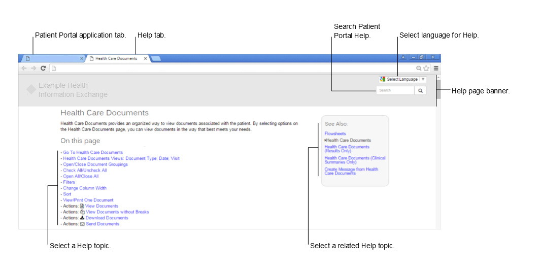Click the bookmark star icon
539x272 pixels.
(426, 68)
